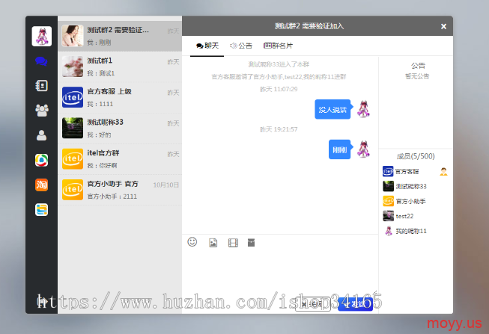Screen dimensions: 489x334
Task: Click the 官方客服 member avatar
Action: [388, 172]
